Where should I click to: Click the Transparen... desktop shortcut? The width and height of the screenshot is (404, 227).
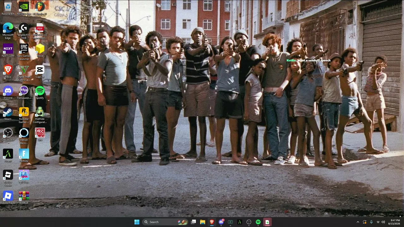pos(24,93)
